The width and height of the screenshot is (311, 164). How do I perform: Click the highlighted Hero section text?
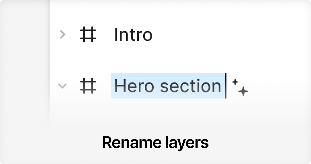pos(168,86)
